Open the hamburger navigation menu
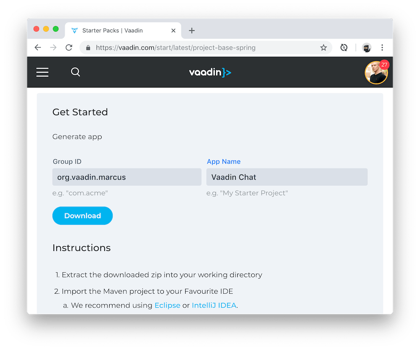This screenshot has height=350, width=420. click(x=42, y=72)
